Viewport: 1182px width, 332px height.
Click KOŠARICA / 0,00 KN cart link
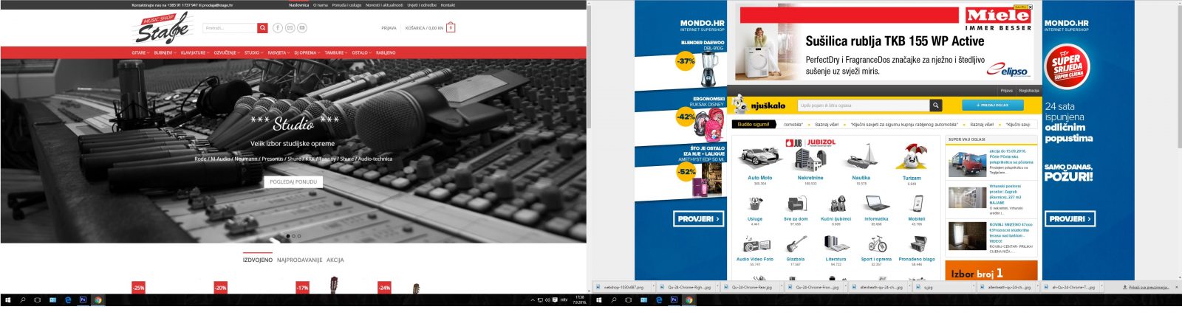(x=424, y=28)
